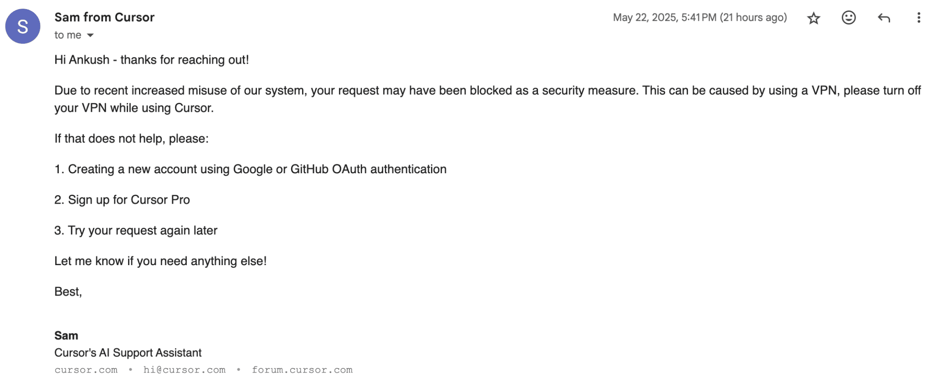Open the forum.cursor.com link
The width and height of the screenshot is (933, 392).
(x=302, y=370)
